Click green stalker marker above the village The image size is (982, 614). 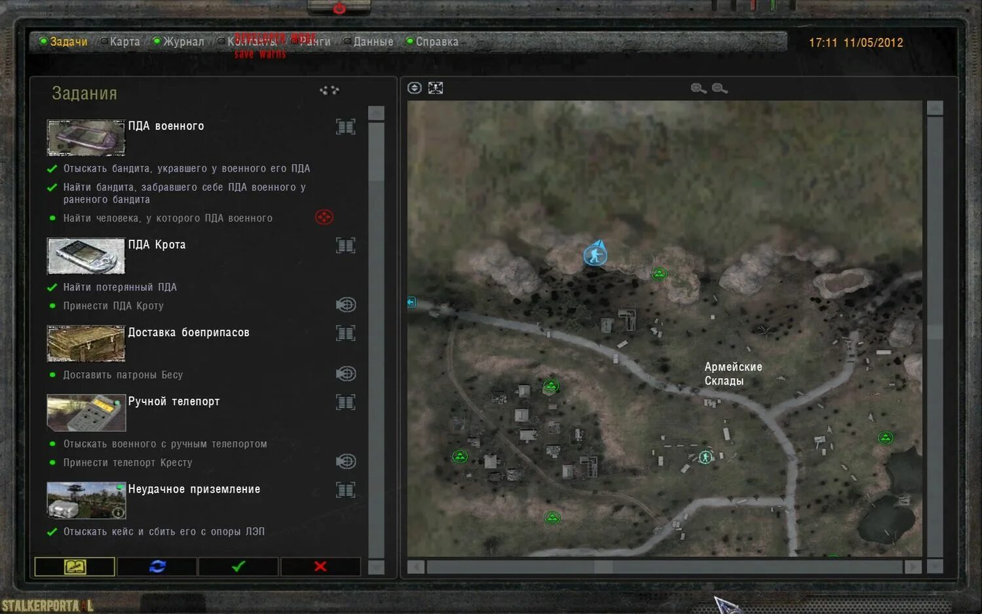(551, 386)
